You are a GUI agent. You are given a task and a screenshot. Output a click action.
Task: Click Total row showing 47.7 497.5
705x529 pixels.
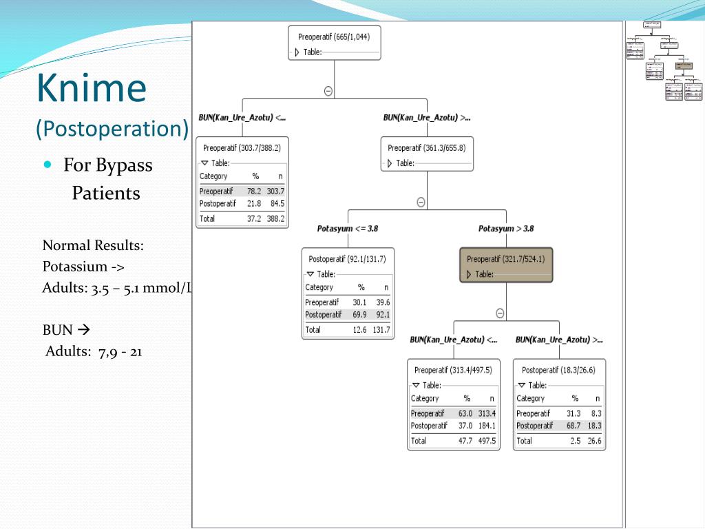click(453, 441)
